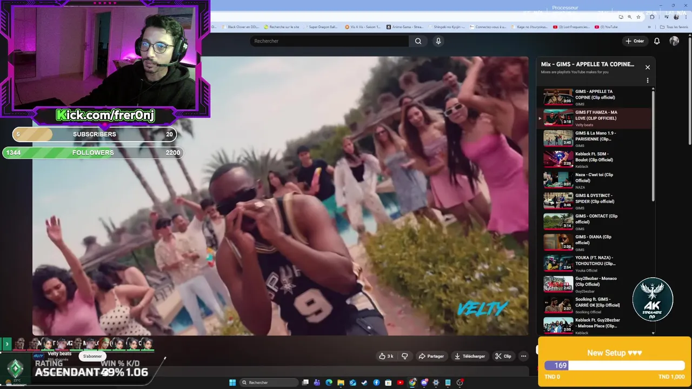Open Steam from the taskbar
The image size is (692, 389).
click(x=364, y=383)
